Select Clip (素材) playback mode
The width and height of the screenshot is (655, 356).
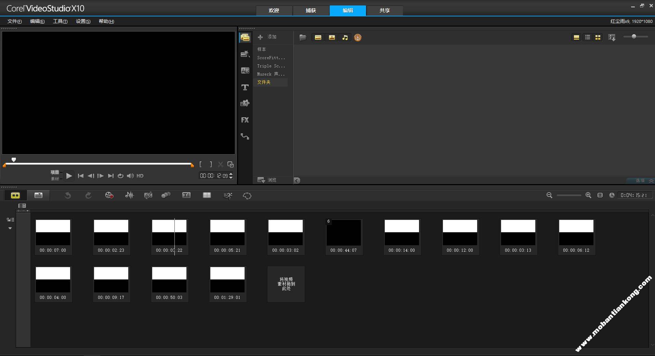click(55, 179)
